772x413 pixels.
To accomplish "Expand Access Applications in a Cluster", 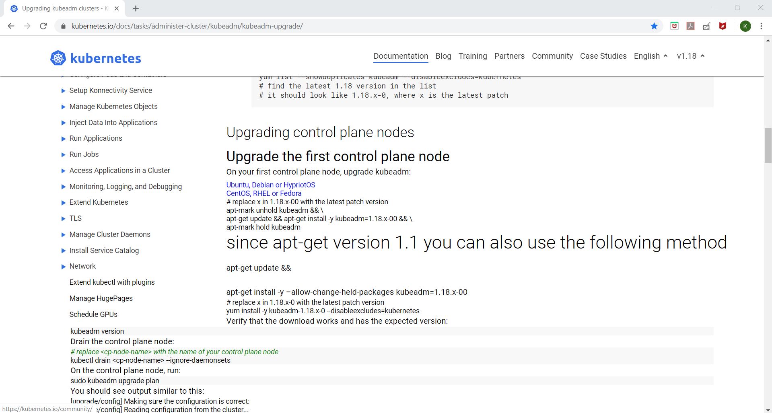I will tap(63, 171).
